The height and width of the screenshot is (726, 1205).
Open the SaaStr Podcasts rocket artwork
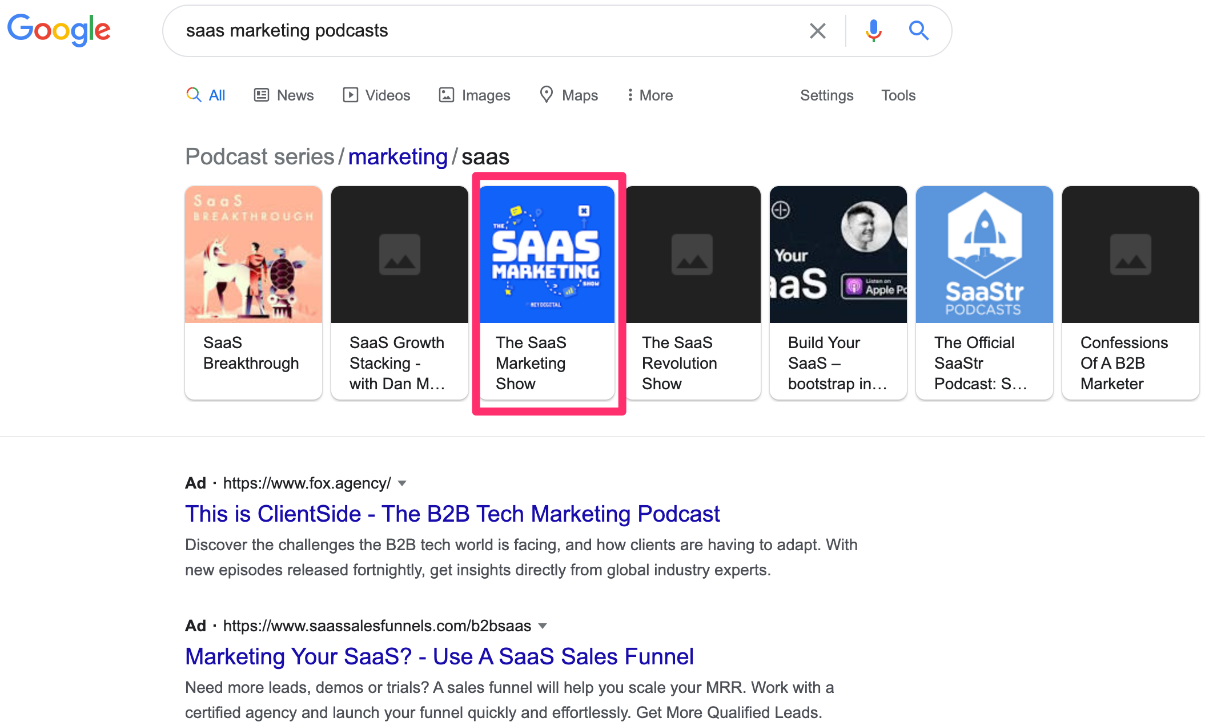tap(985, 255)
